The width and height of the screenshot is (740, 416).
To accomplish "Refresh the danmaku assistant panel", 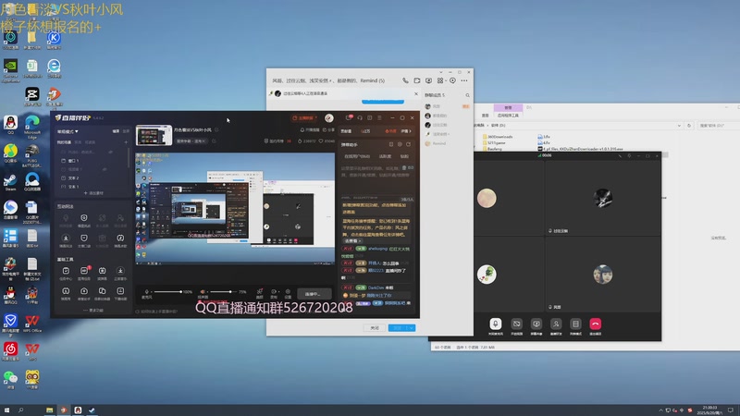I will pos(408,144).
